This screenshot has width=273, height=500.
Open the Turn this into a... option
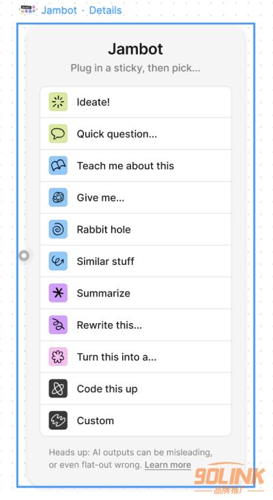click(135, 357)
